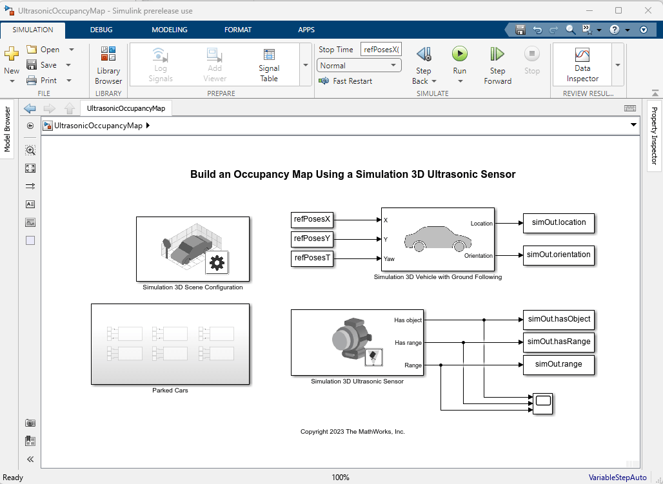
Task: Click the Fast Restart icon
Action: pos(324,81)
